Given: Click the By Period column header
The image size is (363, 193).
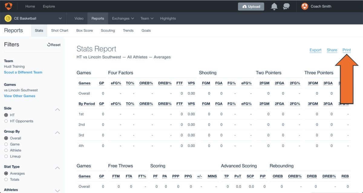Looking at the screenshot, I should (x=87, y=104).
